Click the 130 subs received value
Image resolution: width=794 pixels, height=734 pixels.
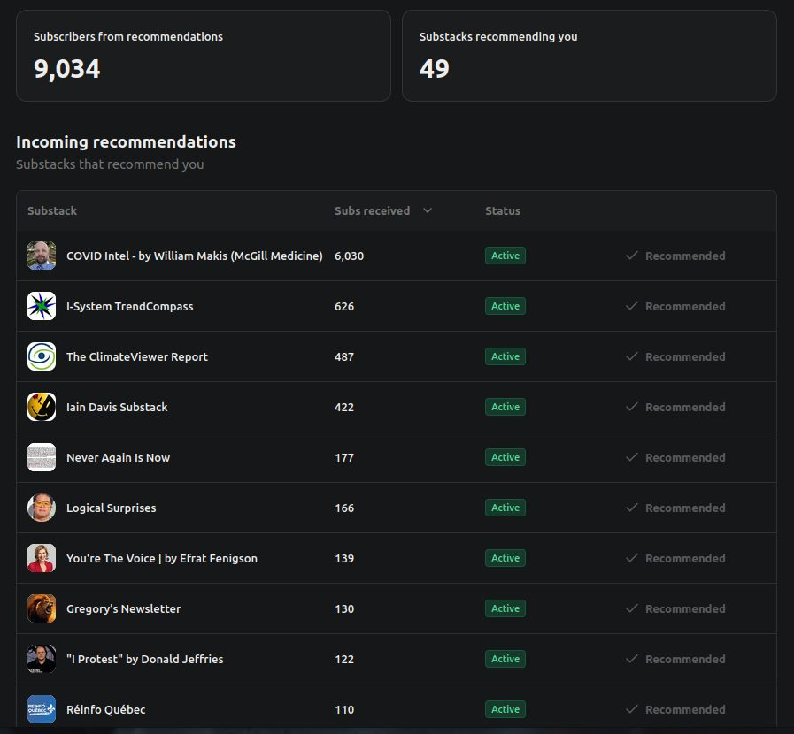[344, 608]
